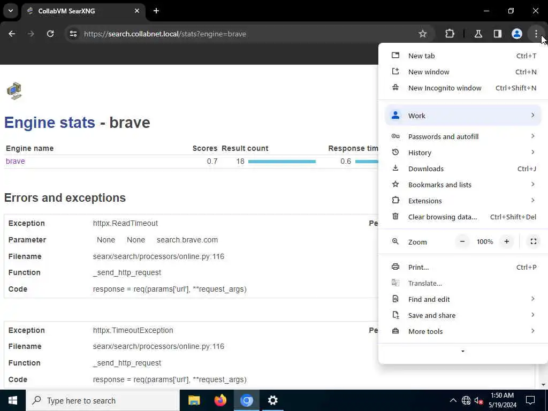
Task: Enter fullscreen mode via zoom row icon
Action: (x=534, y=241)
